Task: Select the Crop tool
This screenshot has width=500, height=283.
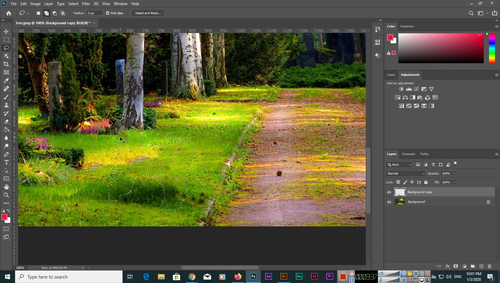Action: pyautogui.click(x=6, y=64)
